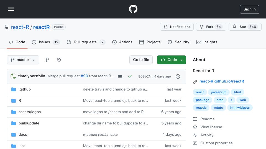Click the Sign in button
The width and height of the screenshot is (266, 149).
pyautogui.click(x=250, y=9)
